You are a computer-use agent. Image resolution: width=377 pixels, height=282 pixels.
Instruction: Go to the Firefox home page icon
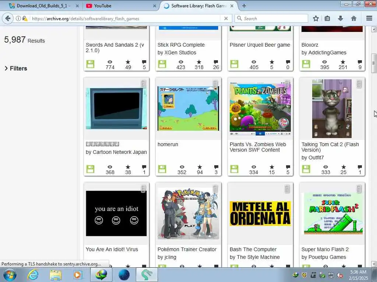[x=354, y=18]
